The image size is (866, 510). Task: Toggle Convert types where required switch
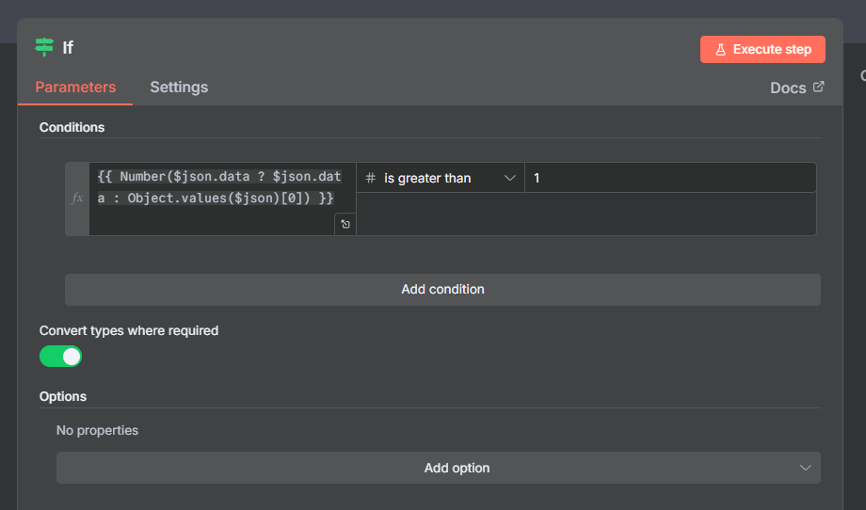click(61, 357)
